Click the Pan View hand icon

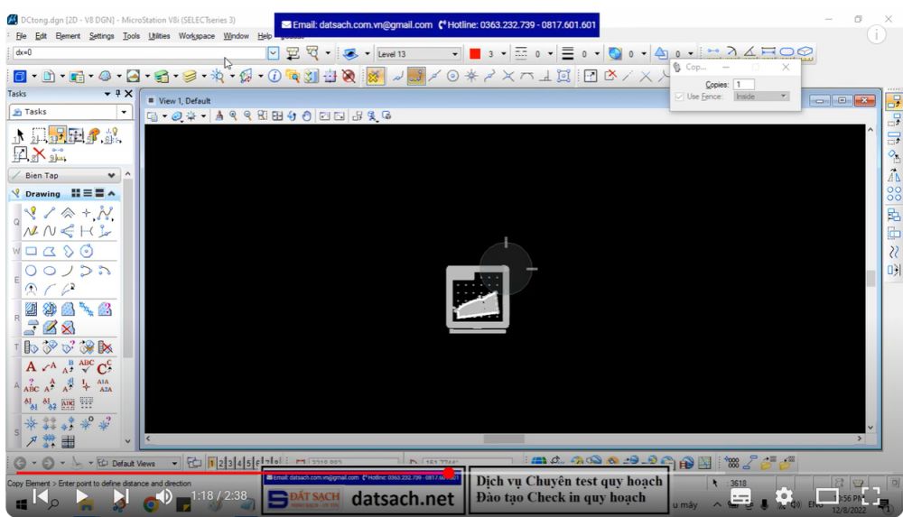pyautogui.click(x=306, y=115)
